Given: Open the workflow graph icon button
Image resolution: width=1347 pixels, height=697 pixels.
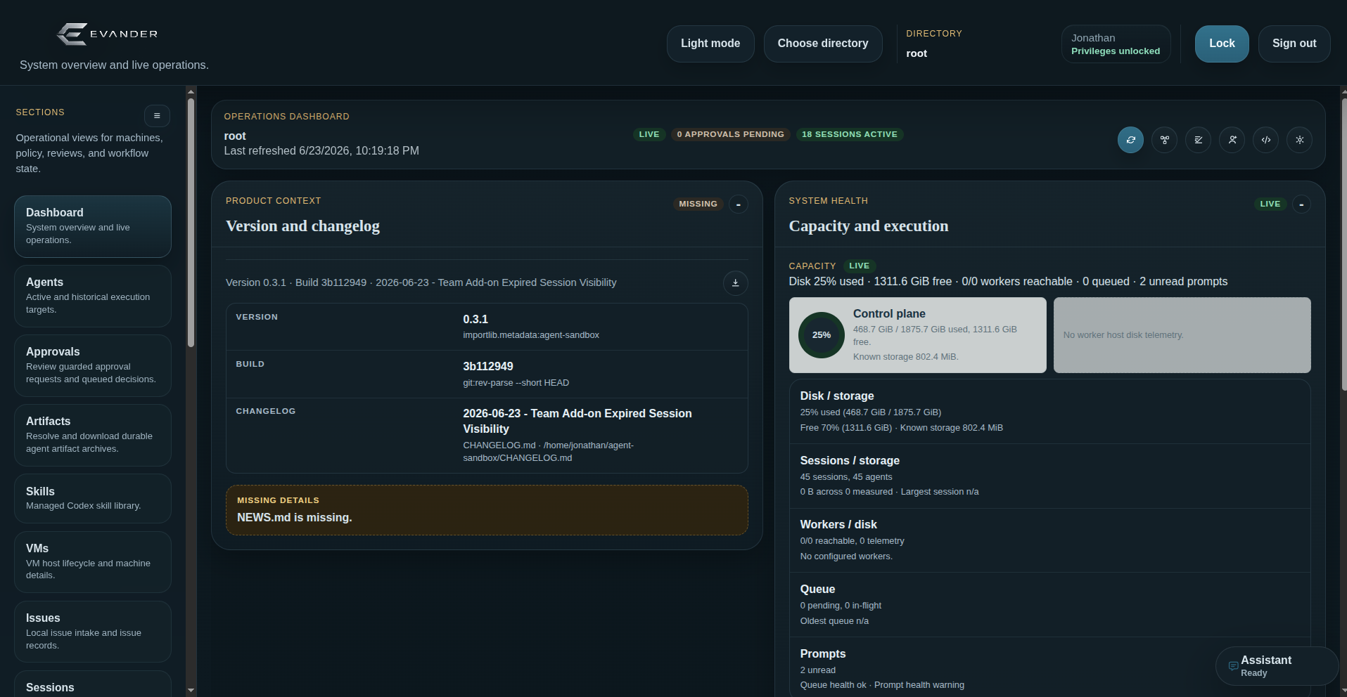Looking at the screenshot, I should [1164, 140].
